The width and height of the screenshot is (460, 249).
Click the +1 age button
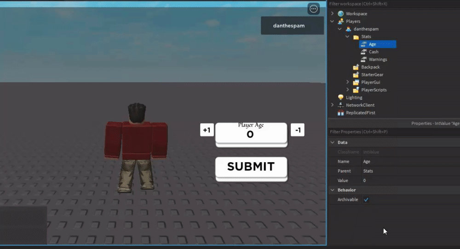point(207,130)
